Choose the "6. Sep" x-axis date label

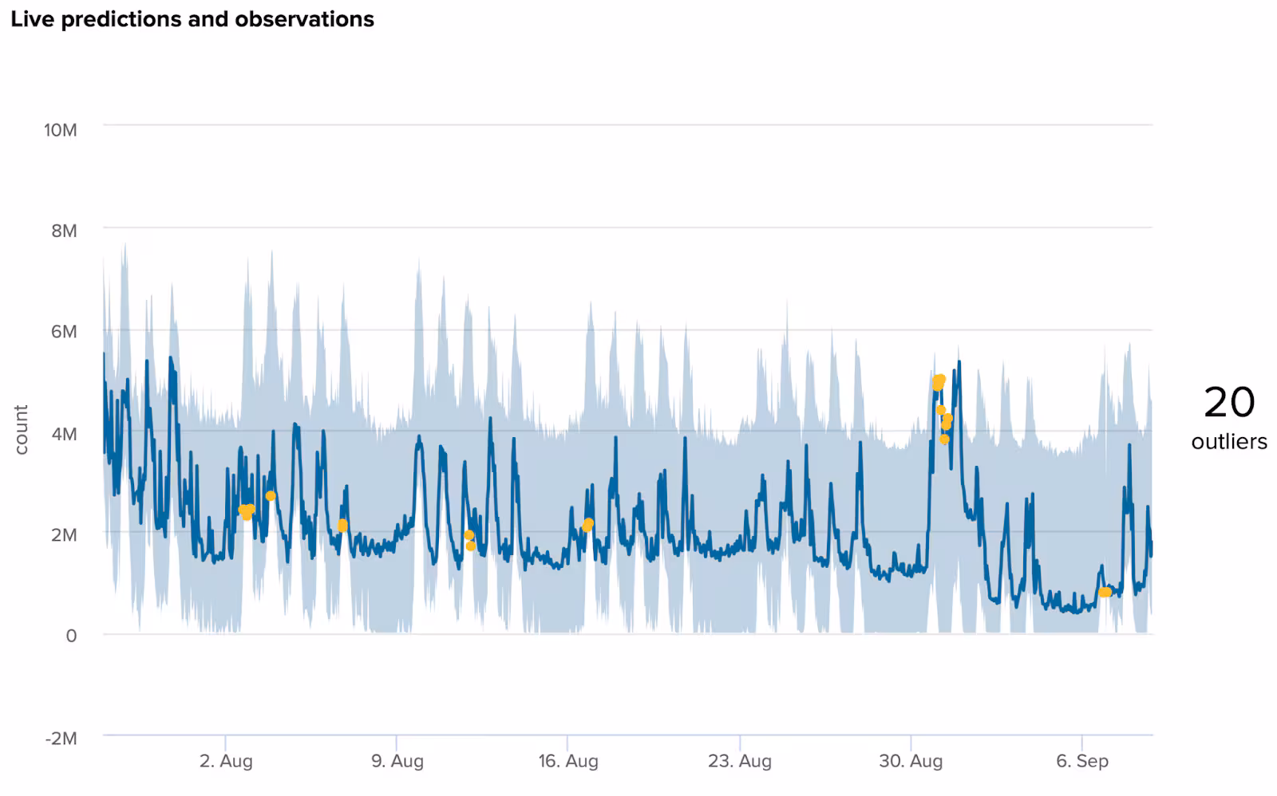[x=1081, y=761]
